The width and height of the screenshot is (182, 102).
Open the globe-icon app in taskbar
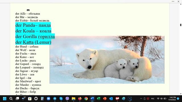point(124,99)
